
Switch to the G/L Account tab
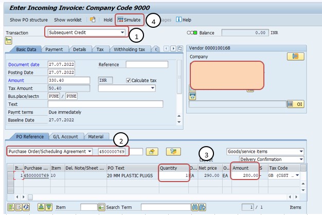click(65, 136)
